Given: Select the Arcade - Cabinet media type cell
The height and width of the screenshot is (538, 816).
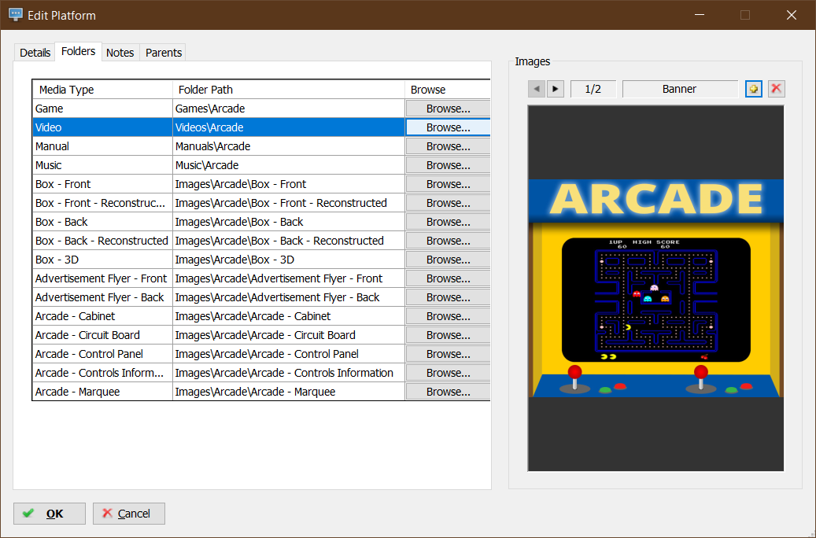Looking at the screenshot, I should tap(102, 316).
